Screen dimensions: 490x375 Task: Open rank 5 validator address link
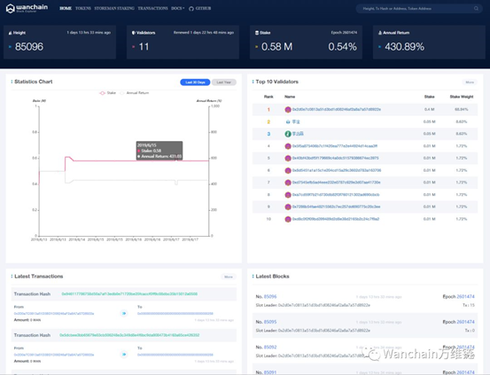pos(335,159)
